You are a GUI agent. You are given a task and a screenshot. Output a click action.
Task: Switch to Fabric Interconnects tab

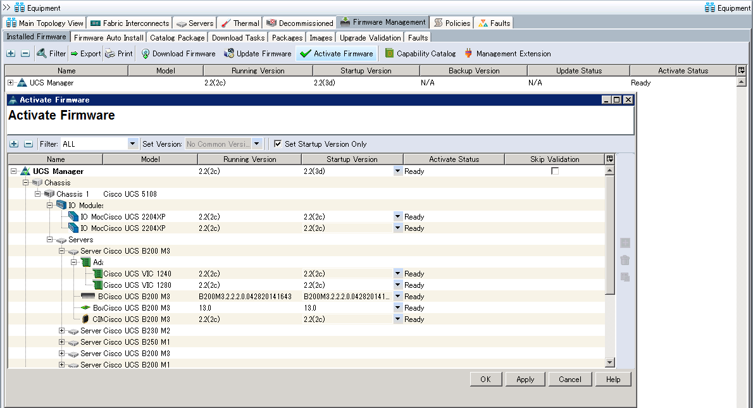130,23
